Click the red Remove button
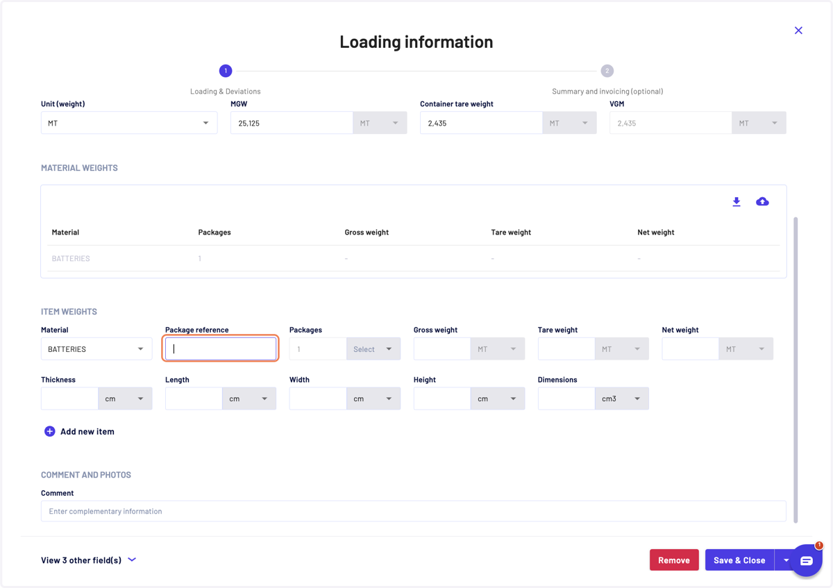833x588 pixels. (674, 560)
